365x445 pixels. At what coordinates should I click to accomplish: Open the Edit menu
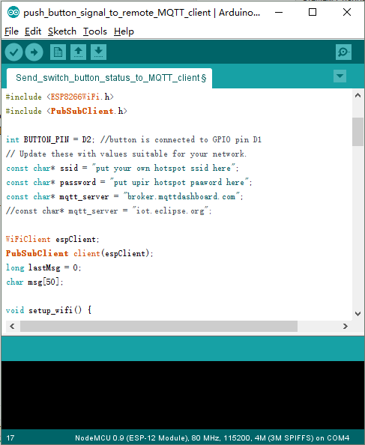point(33,31)
